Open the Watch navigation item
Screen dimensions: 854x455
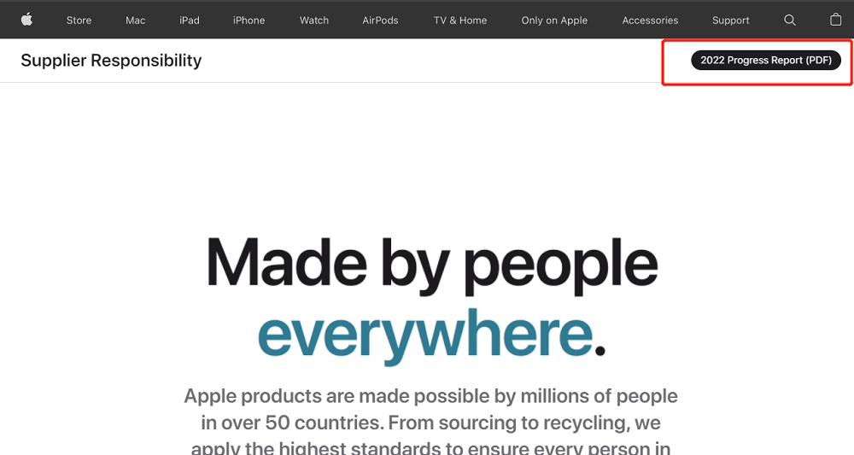314,20
